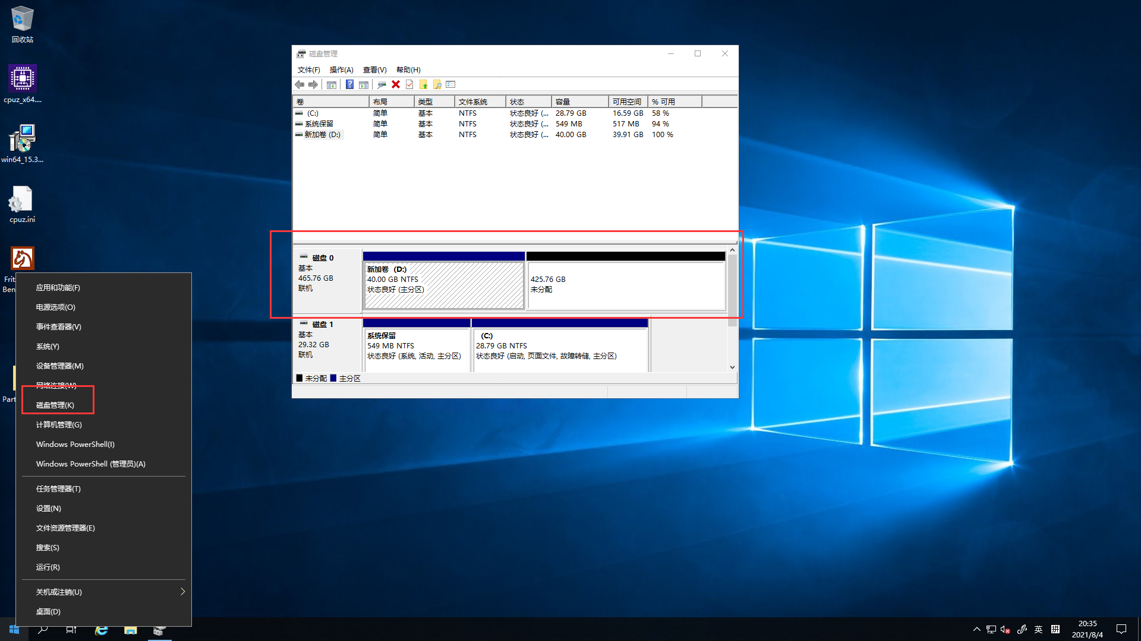The height and width of the screenshot is (641, 1141).
Task: Sort by the 容量 column header
Action: pos(580,102)
